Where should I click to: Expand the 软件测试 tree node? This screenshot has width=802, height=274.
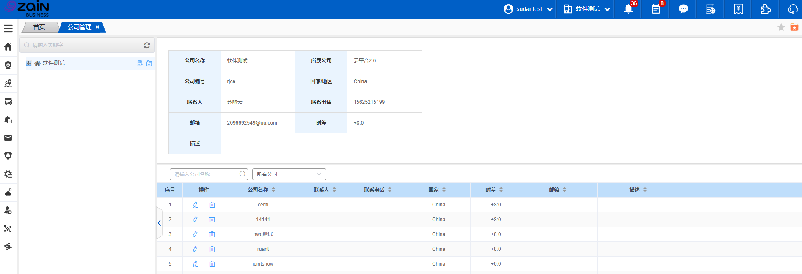(x=29, y=63)
